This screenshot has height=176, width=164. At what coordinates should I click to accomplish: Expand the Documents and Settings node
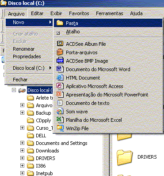point(22,143)
